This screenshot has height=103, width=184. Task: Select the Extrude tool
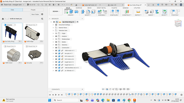tap(71, 12)
